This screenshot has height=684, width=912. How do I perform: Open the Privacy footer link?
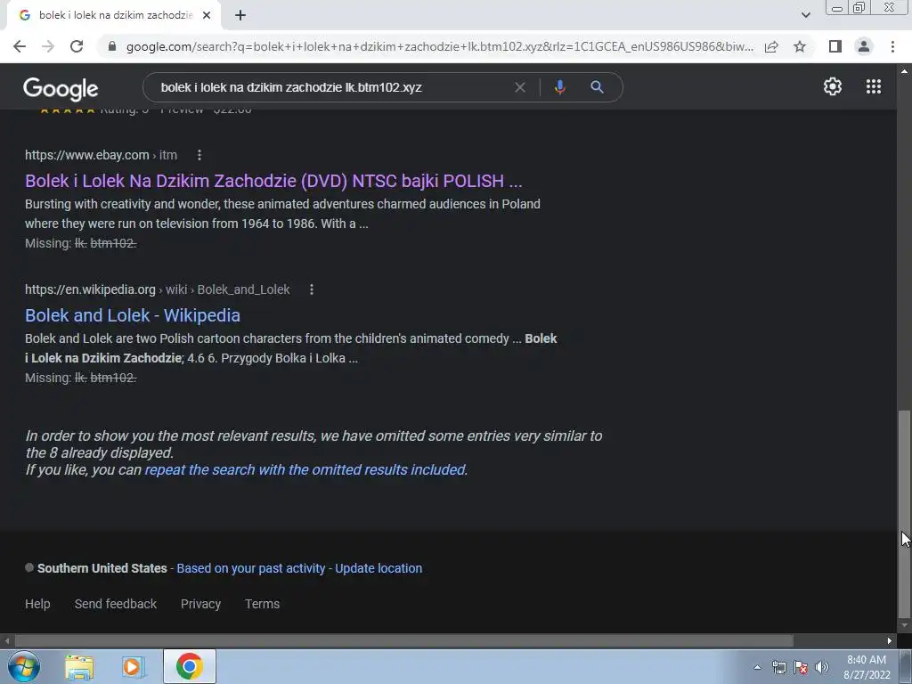point(200,604)
